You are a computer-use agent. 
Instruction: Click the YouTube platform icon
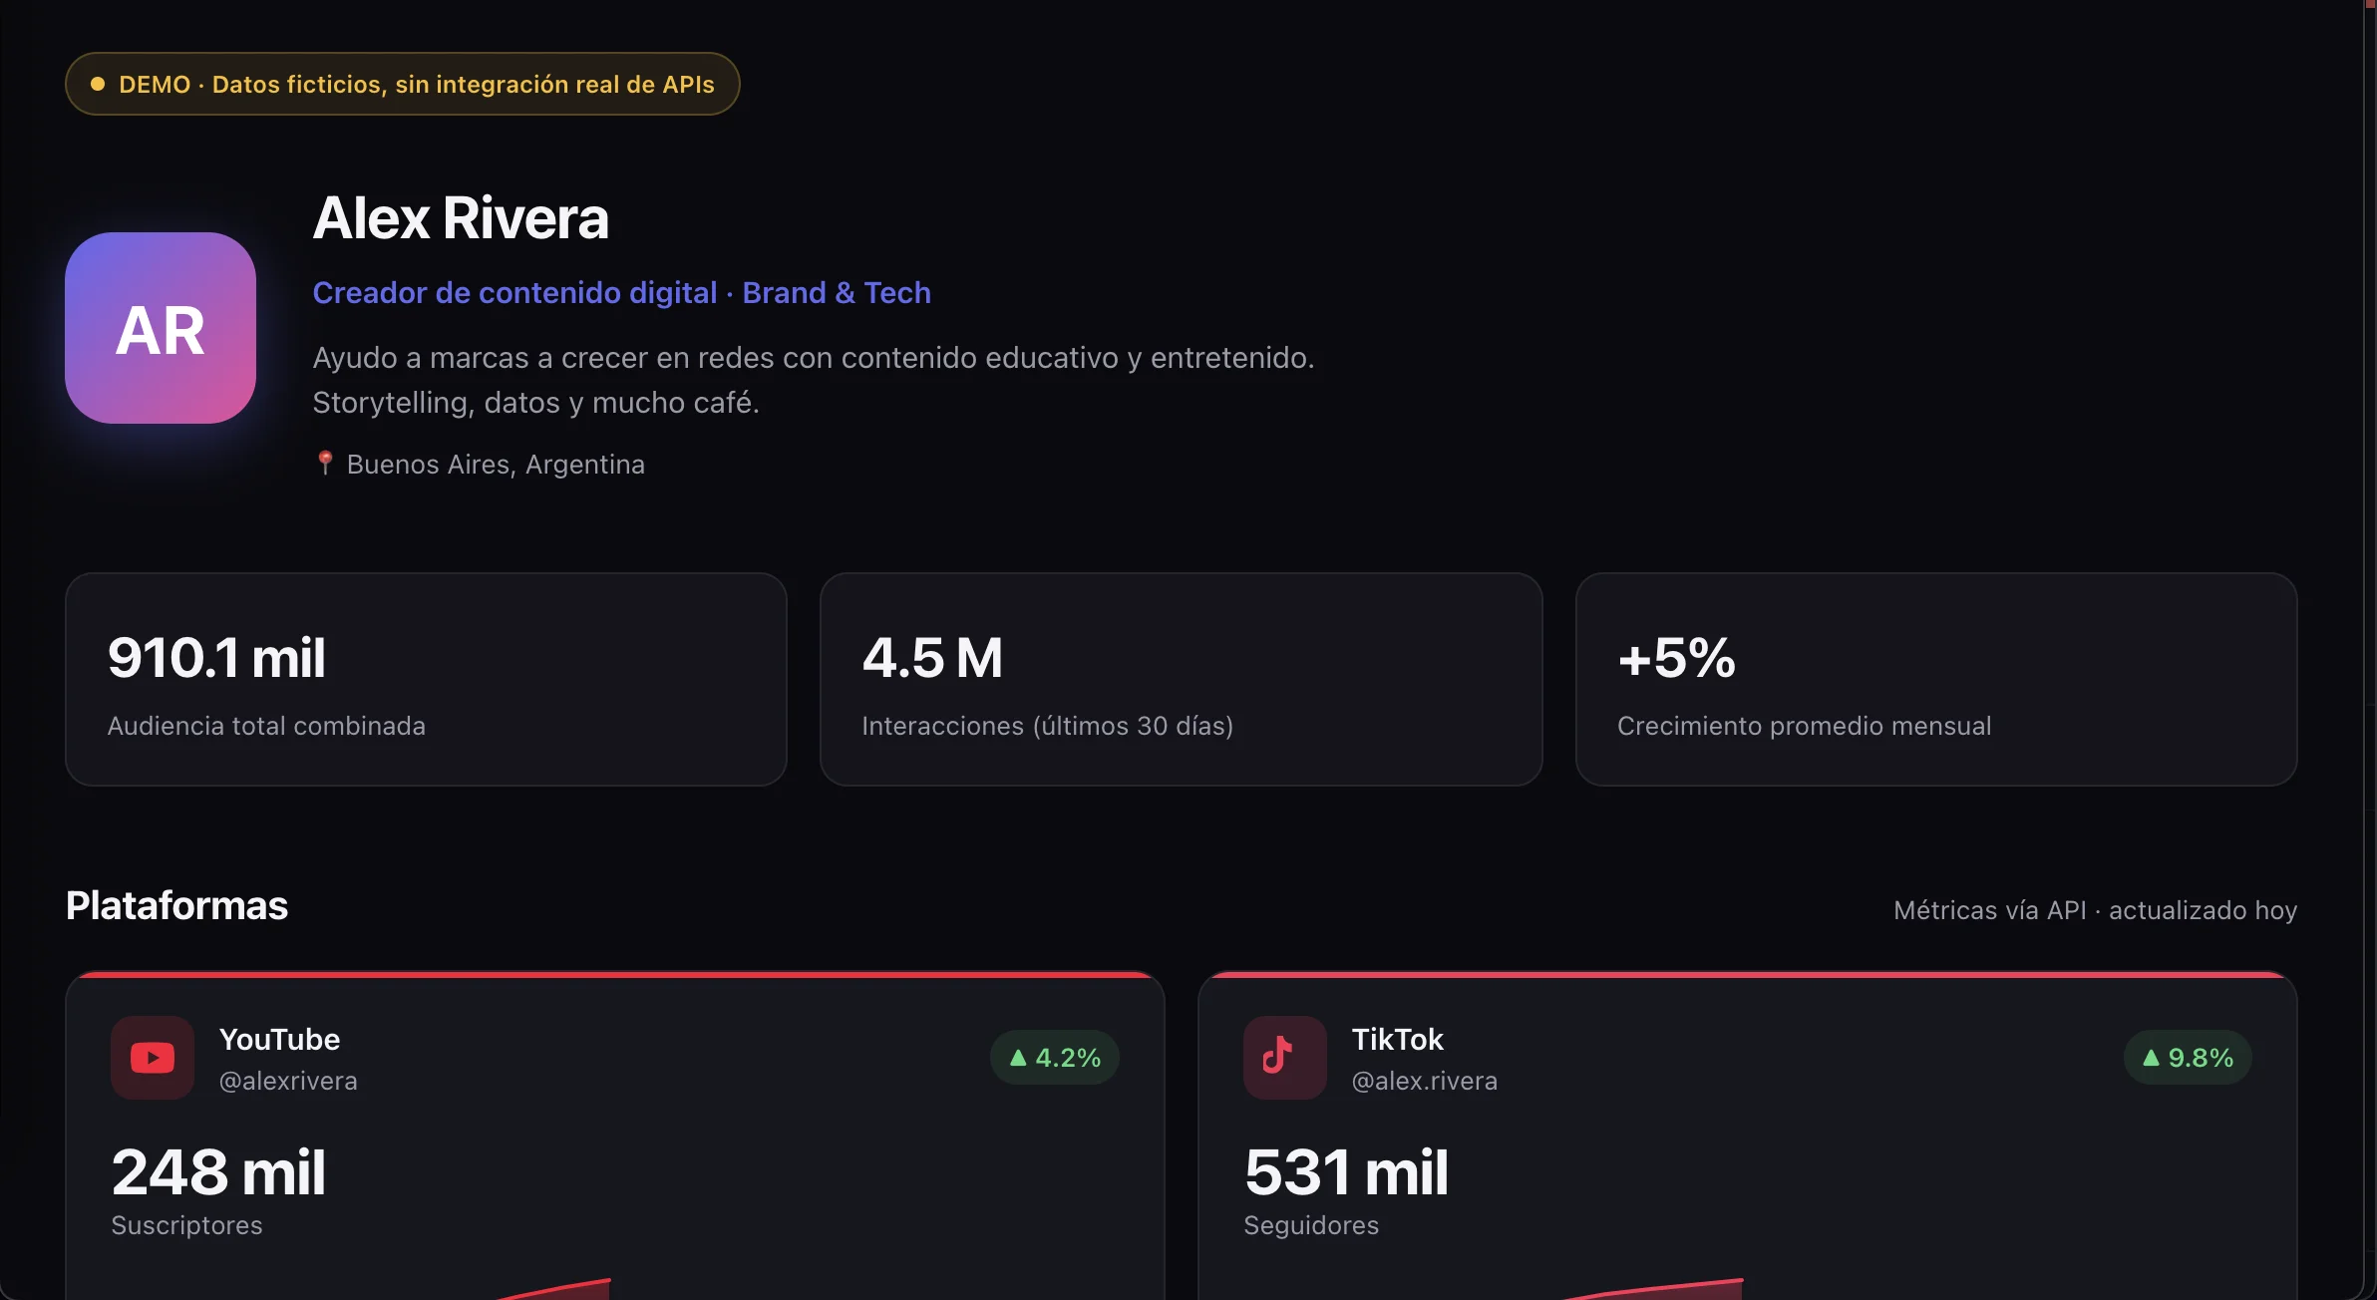[153, 1058]
